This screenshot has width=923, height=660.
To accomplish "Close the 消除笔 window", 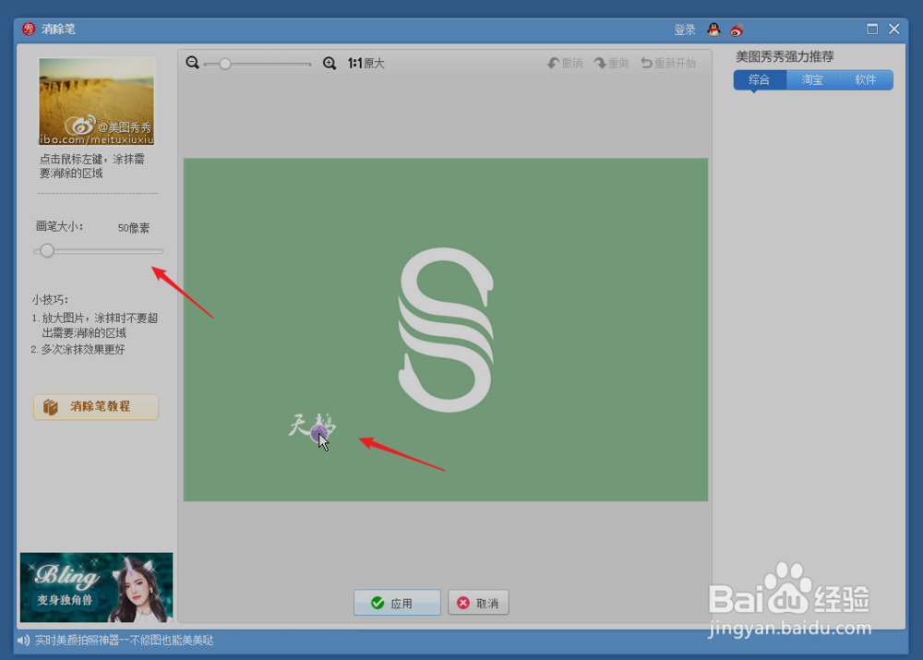I will (x=894, y=29).
